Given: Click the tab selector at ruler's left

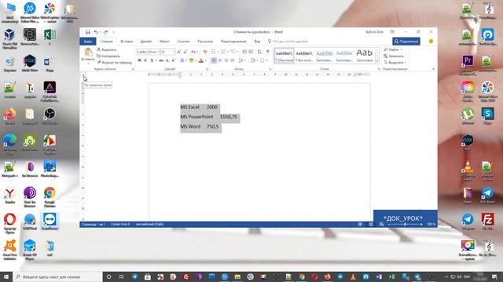Looking at the screenshot, I should [83, 75].
